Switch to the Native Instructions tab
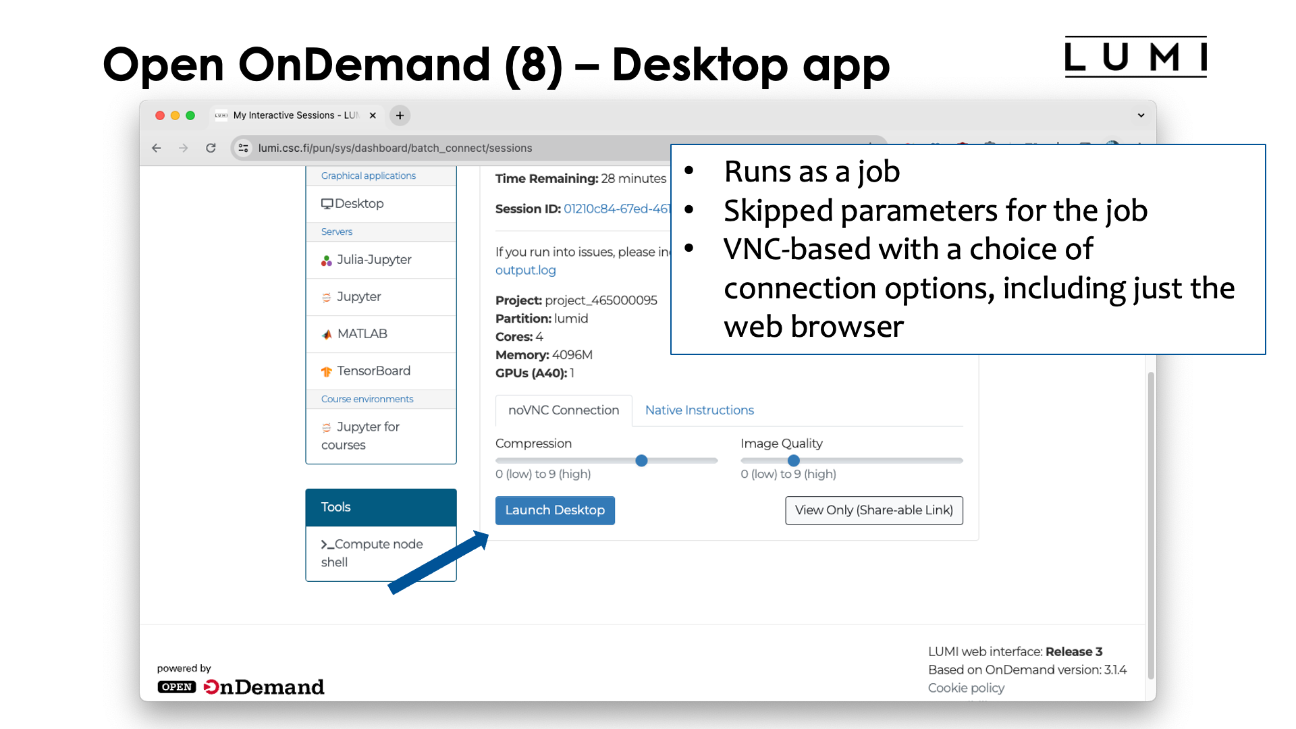The image size is (1296, 729). point(699,410)
